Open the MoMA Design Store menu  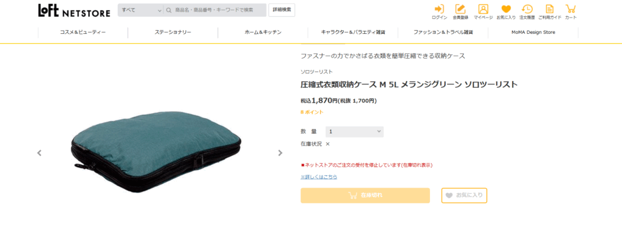pos(533,33)
